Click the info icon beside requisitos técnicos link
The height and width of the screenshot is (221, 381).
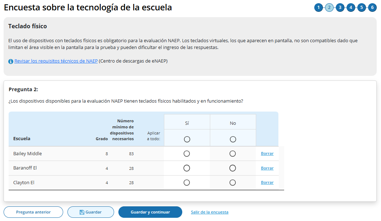tap(11, 62)
